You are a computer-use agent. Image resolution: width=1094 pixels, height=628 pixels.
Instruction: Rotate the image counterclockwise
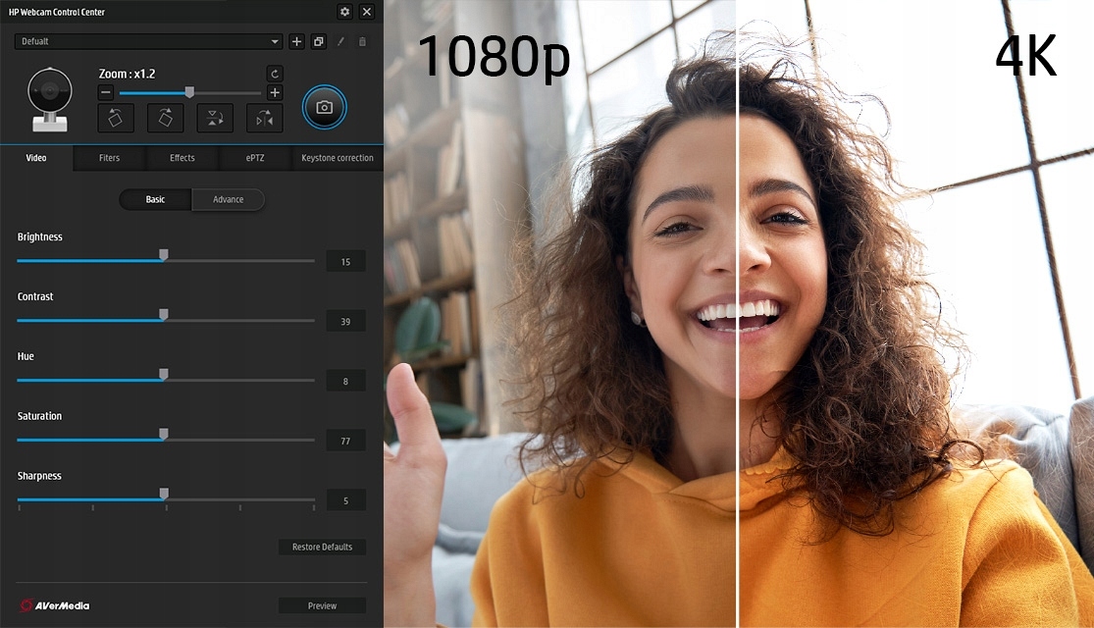point(116,118)
